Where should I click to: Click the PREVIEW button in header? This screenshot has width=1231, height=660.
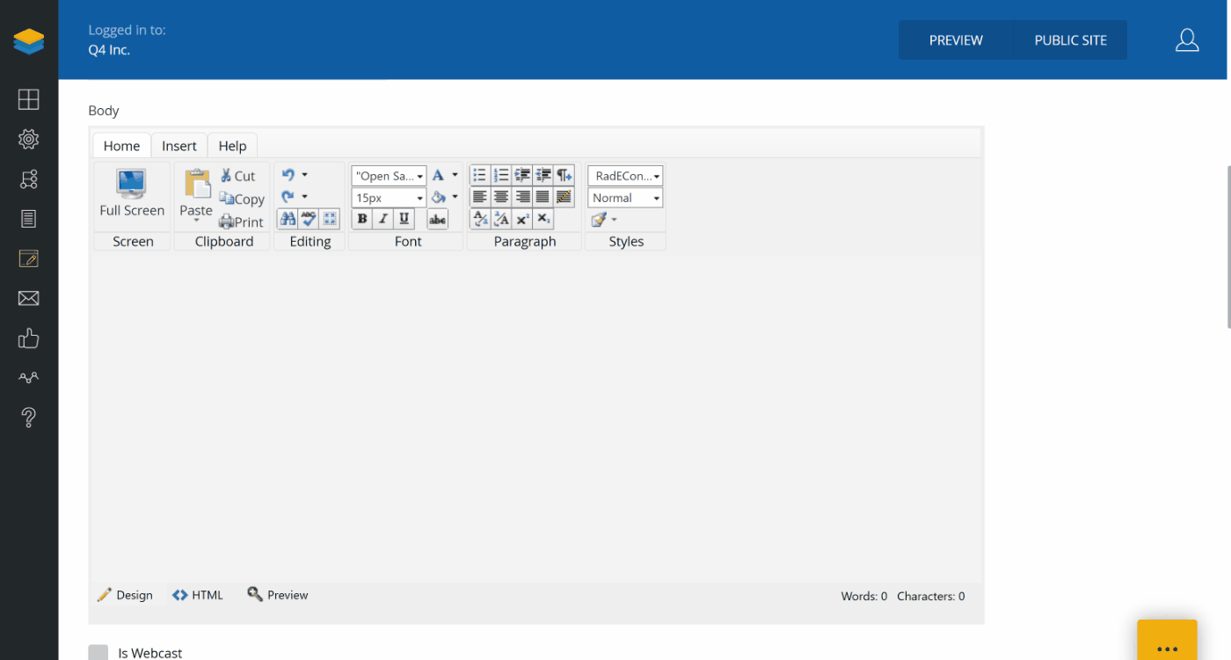coord(956,40)
